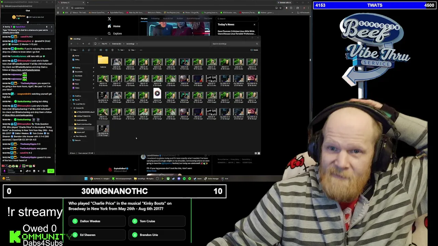This screenshot has width=438, height=246.
Task: Open the View dropdown in File Explorer
Action: (x=132, y=50)
